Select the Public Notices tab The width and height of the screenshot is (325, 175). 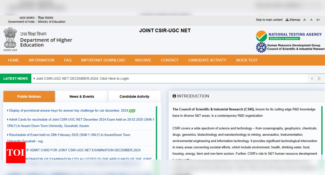coord(29,97)
